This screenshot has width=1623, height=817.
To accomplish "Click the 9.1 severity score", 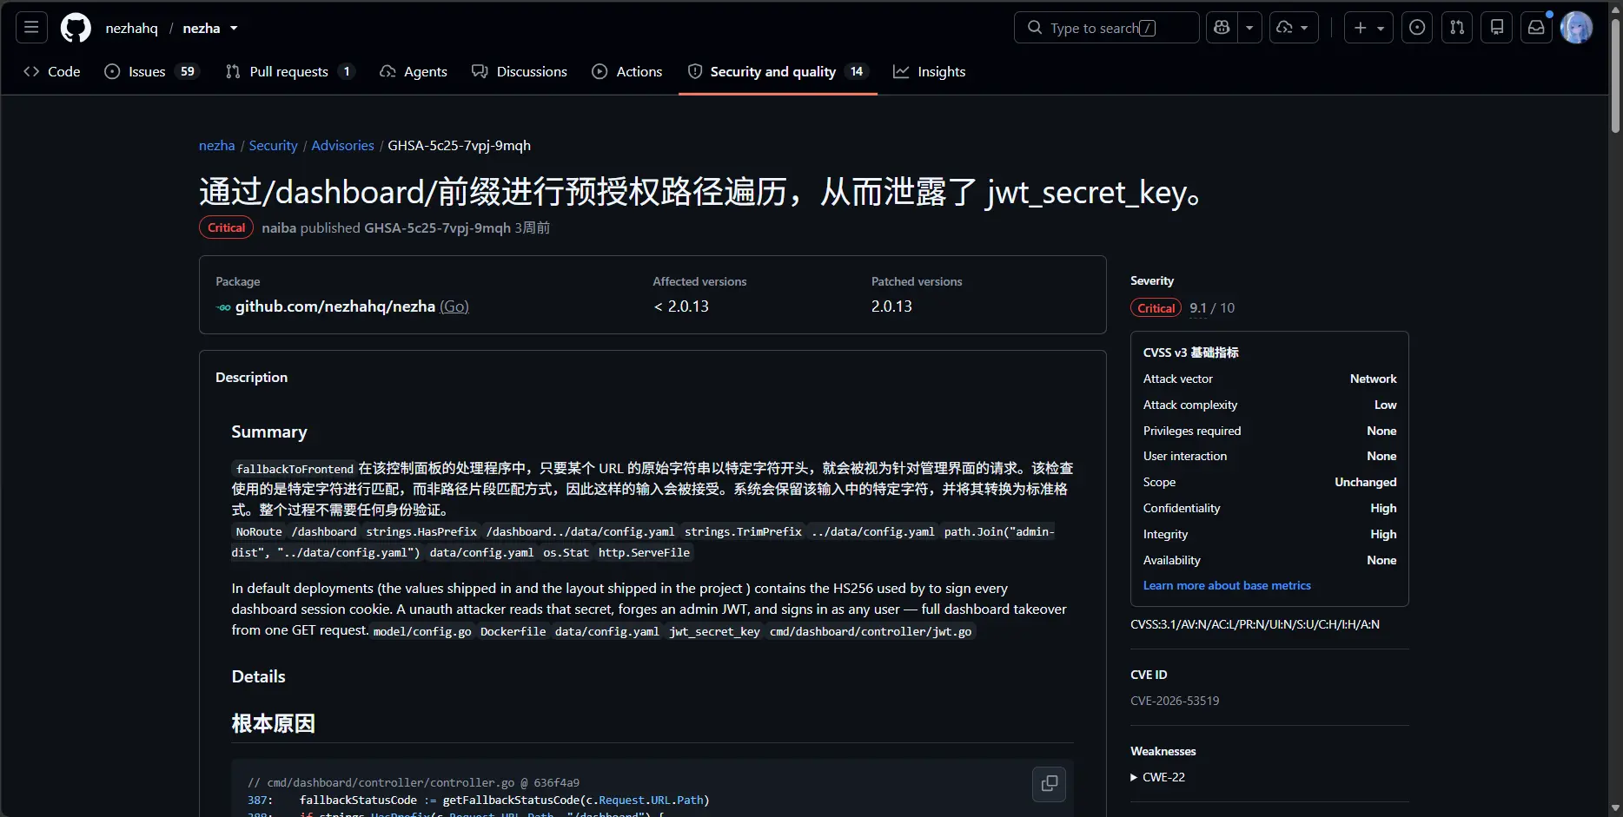I will pos(1198,308).
